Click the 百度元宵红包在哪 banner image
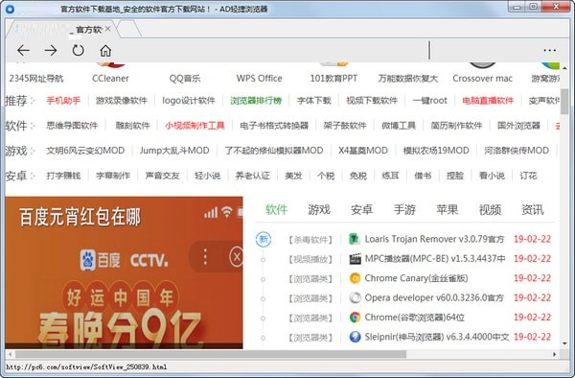Screen dimensions: 575x378 click(x=124, y=272)
